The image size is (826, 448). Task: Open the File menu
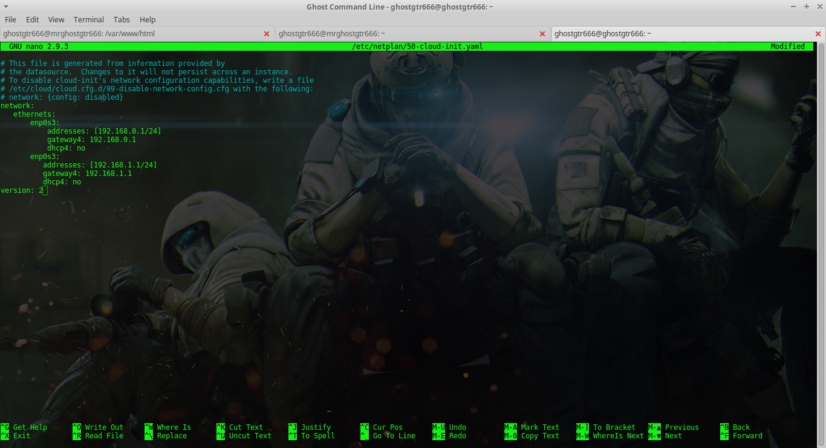[10, 19]
